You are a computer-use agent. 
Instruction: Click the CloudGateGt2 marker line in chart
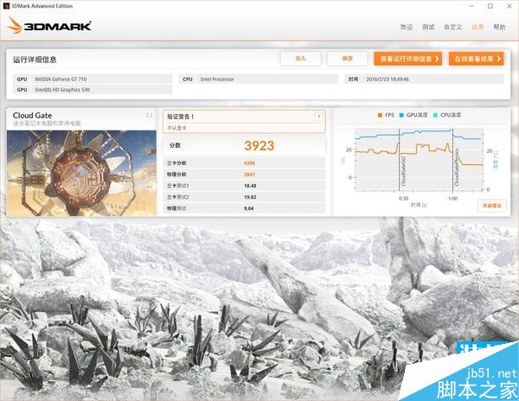(399, 160)
